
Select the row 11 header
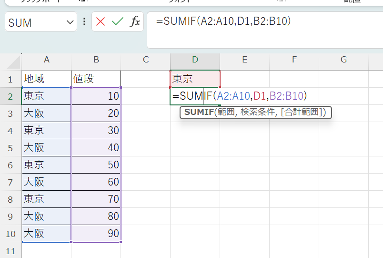(x=10, y=251)
